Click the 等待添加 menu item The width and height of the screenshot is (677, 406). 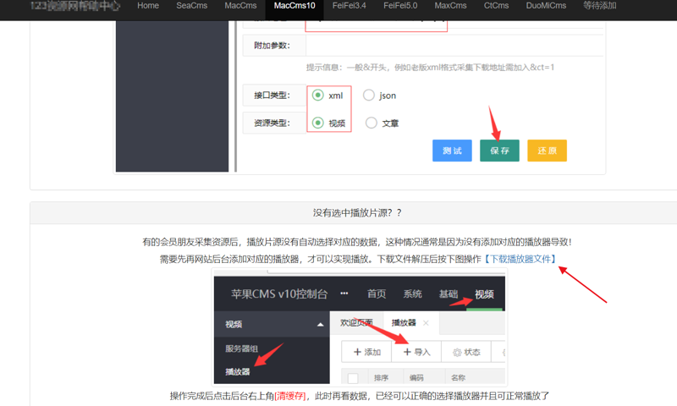(600, 6)
